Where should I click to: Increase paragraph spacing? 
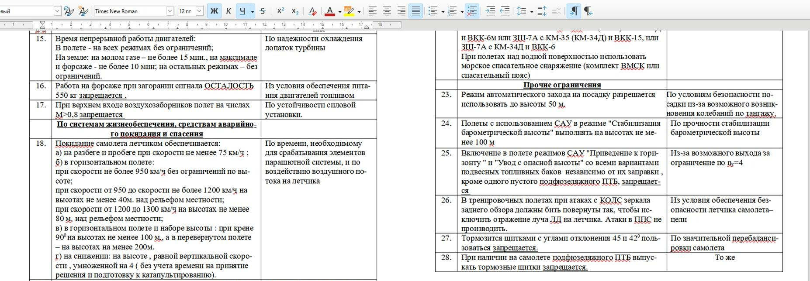pos(542,11)
